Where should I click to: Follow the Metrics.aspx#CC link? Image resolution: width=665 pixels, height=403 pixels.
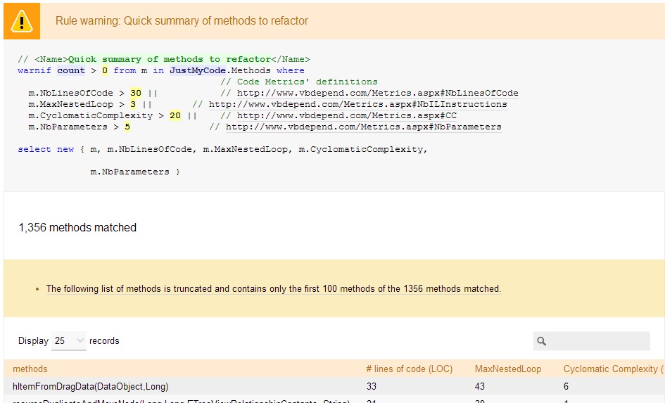pyautogui.click(x=346, y=115)
